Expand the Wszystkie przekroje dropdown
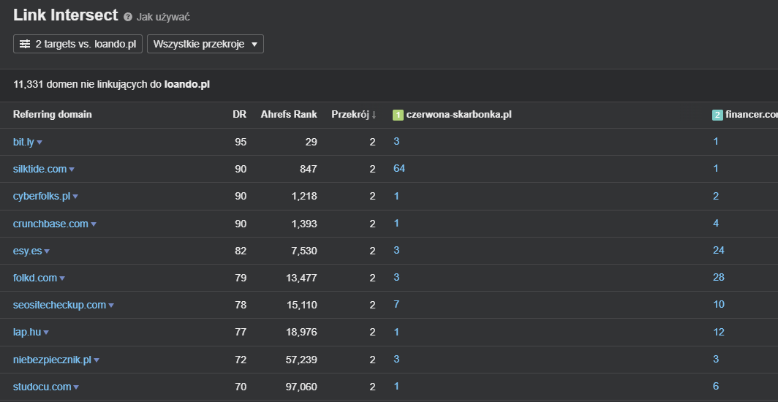The width and height of the screenshot is (778, 402). tap(205, 44)
